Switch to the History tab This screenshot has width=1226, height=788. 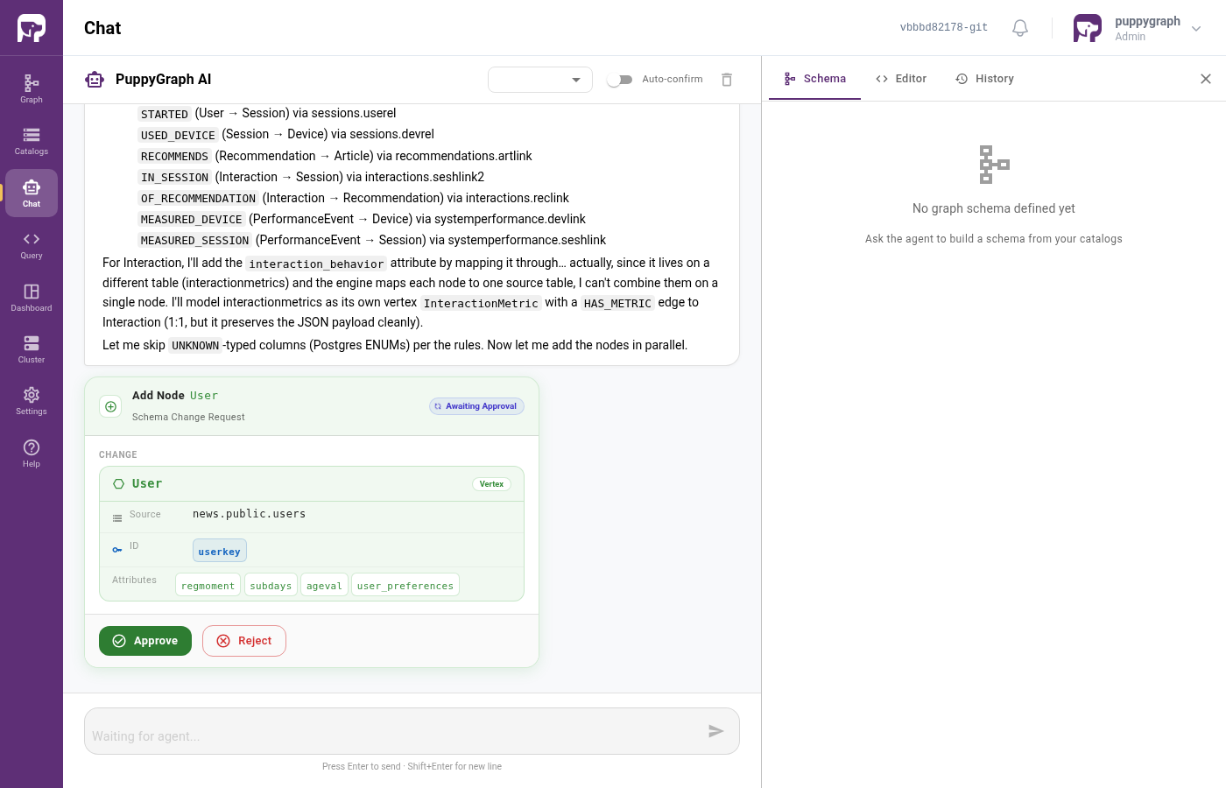(985, 79)
